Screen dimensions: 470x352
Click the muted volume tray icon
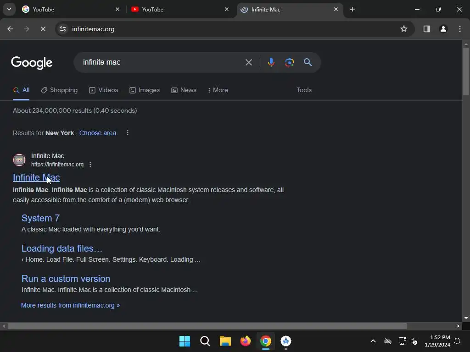(x=414, y=341)
